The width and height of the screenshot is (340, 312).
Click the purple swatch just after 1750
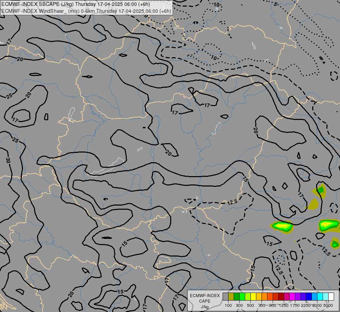pyautogui.click(x=298, y=297)
